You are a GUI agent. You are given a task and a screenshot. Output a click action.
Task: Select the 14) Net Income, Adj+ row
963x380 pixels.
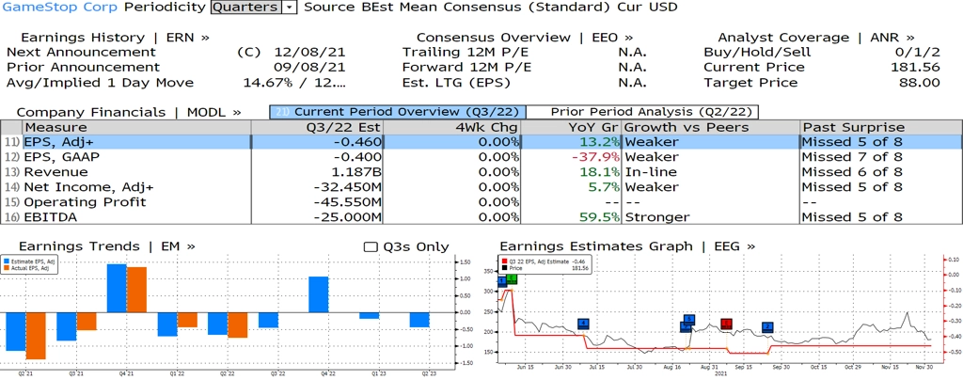click(481, 186)
